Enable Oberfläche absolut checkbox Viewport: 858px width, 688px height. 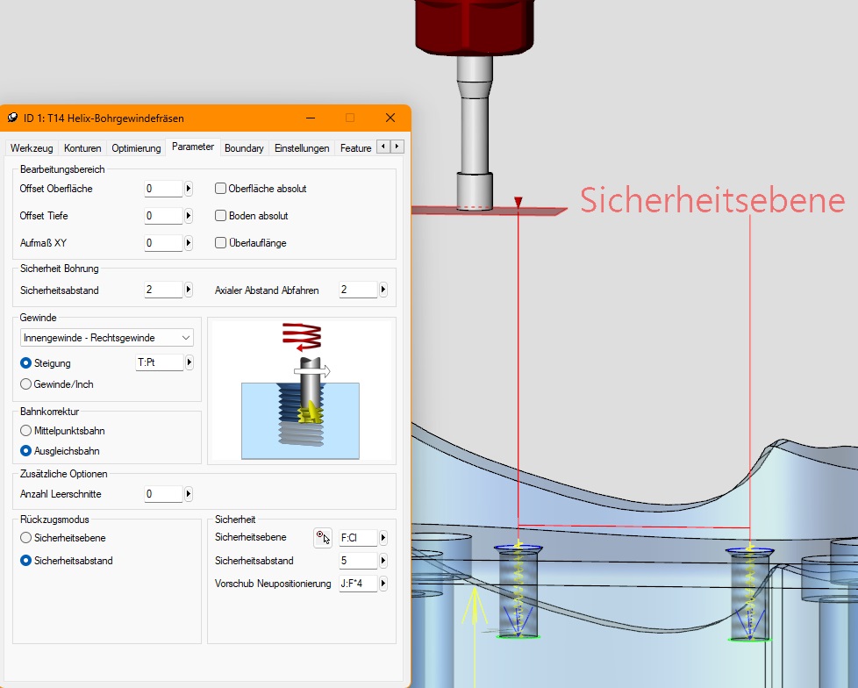[220, 189]
